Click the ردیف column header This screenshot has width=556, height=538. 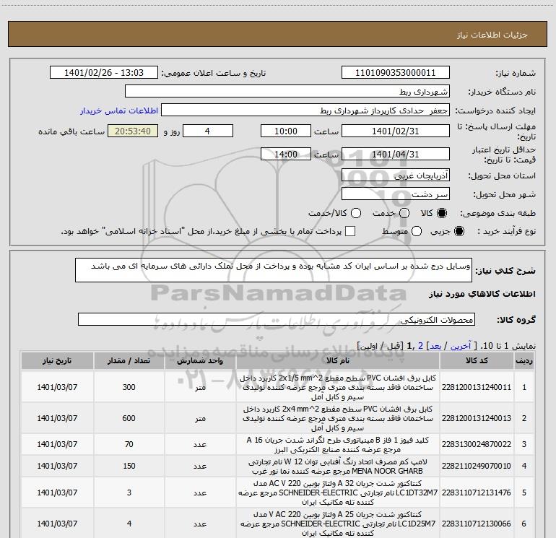point(524,360)
